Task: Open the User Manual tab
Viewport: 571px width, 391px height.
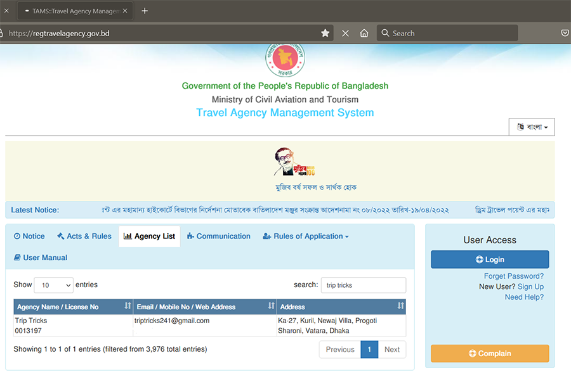Action: click(41, 258)
